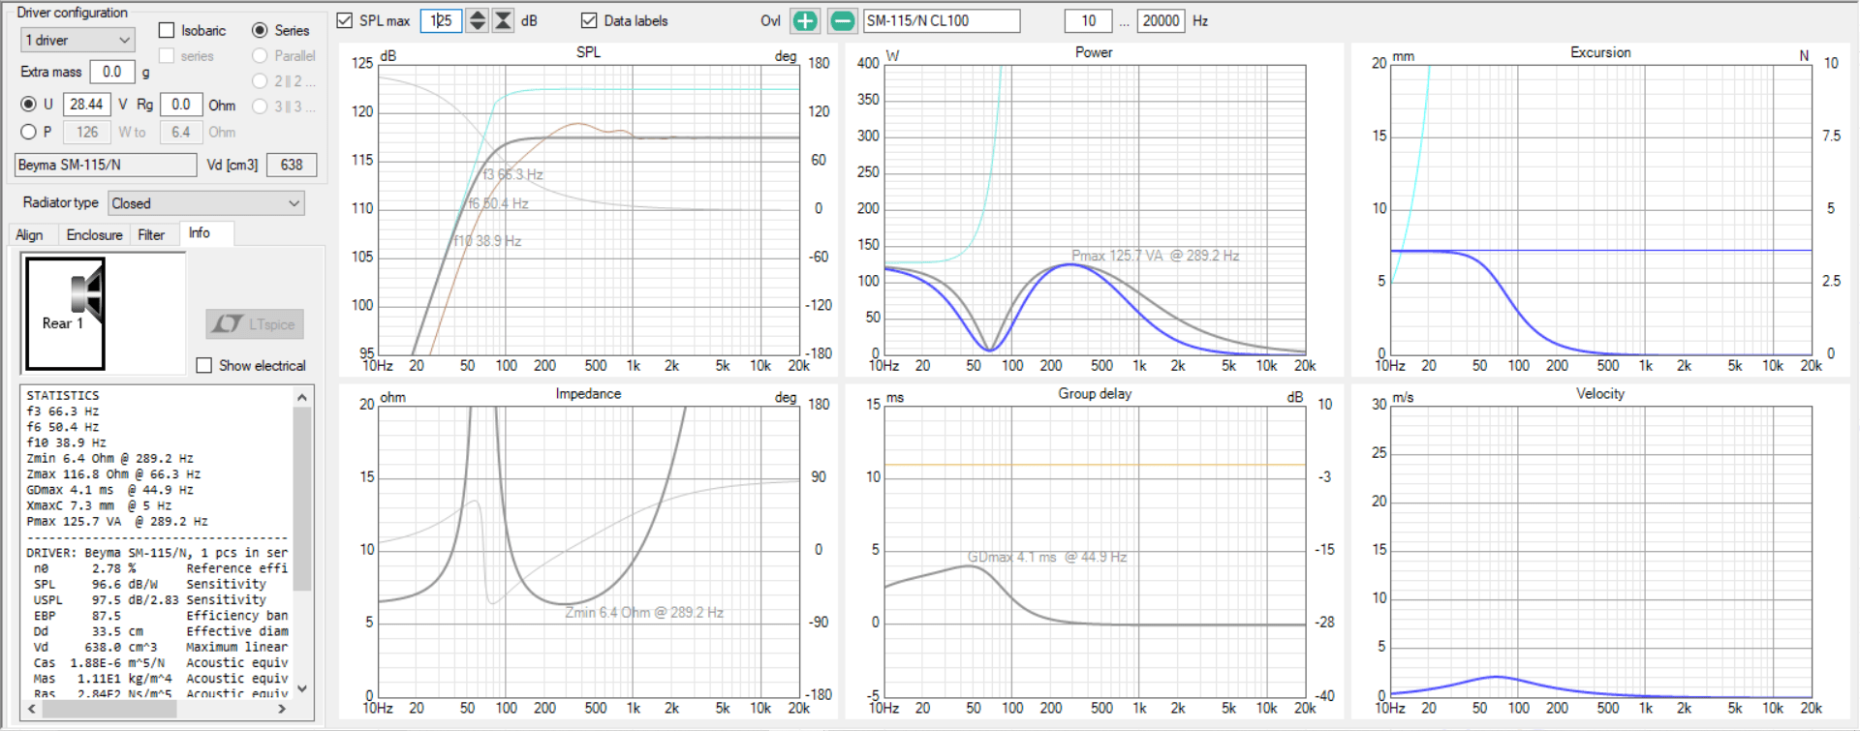
Task: Click the statistics horizontal scrollbar left arrow
Action: click(32, 709)
